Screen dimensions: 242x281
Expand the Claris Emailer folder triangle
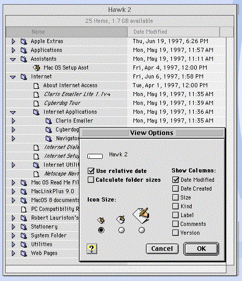pyautogui.click(x=14, y=121)
